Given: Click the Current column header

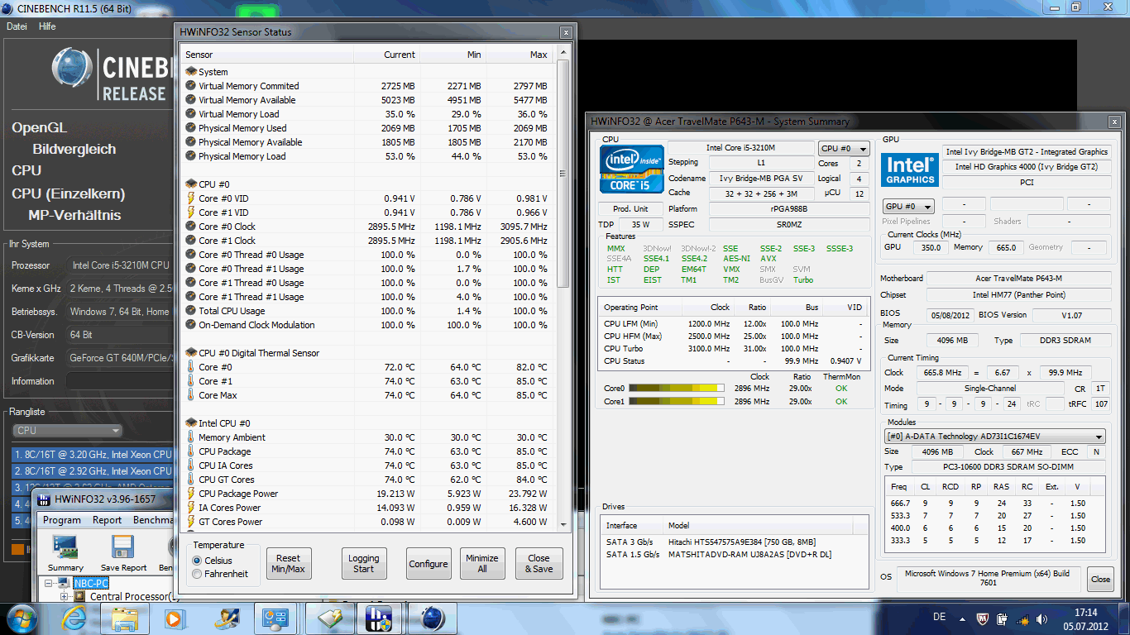Looking at the screenshot, I should (x=386, y=55).
